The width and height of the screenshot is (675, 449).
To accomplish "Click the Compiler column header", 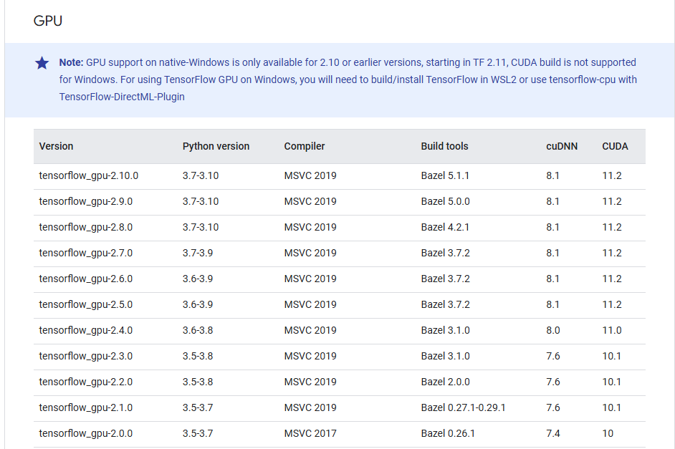I will (304, 146).
